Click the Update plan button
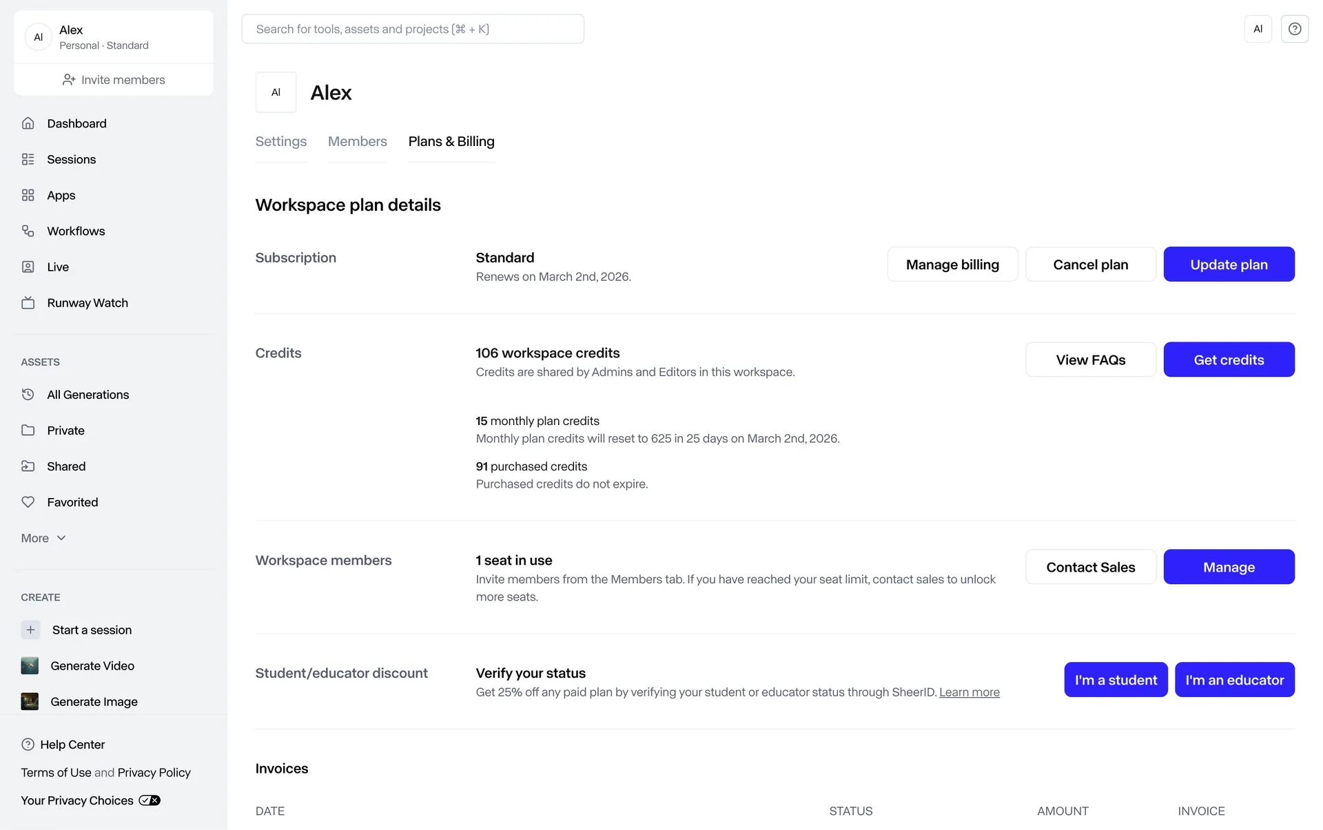Viewport: 1323px width, 830px height. 1229,264
